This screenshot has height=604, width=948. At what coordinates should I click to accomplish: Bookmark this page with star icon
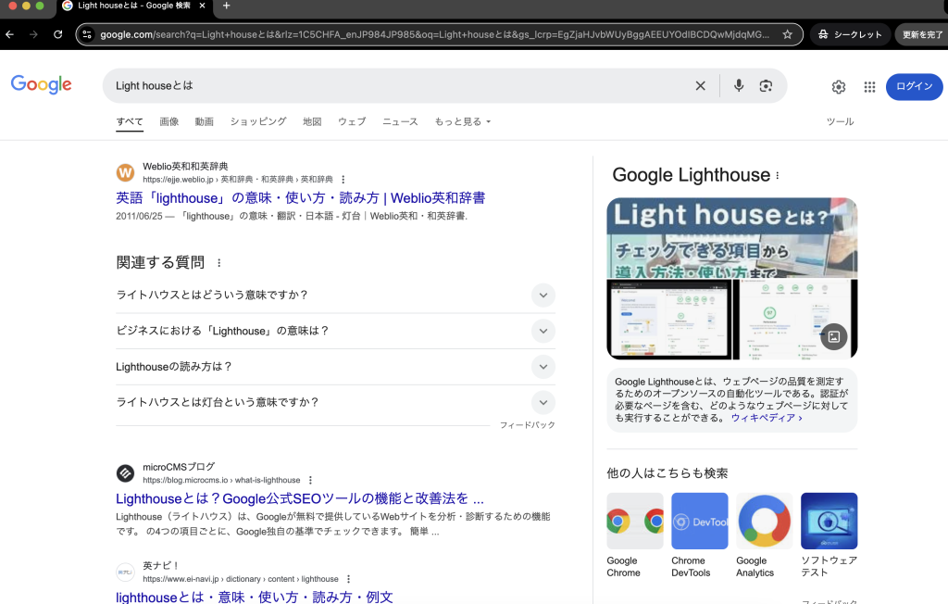point(787,34)
